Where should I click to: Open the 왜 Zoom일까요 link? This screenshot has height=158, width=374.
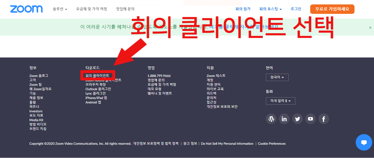tap(40, 89)
